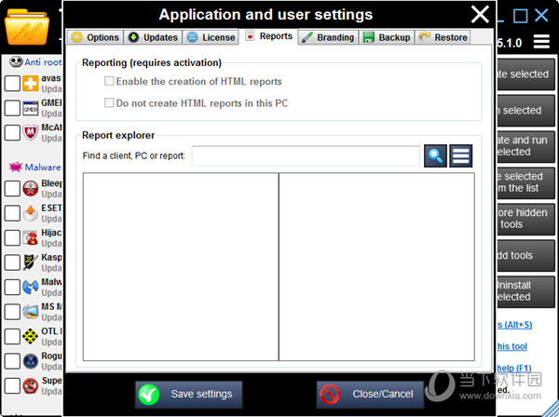Screen dimensions: 559x417
Task: Tick the checkbox beside MS M tool
Action: tap(12, 312)
